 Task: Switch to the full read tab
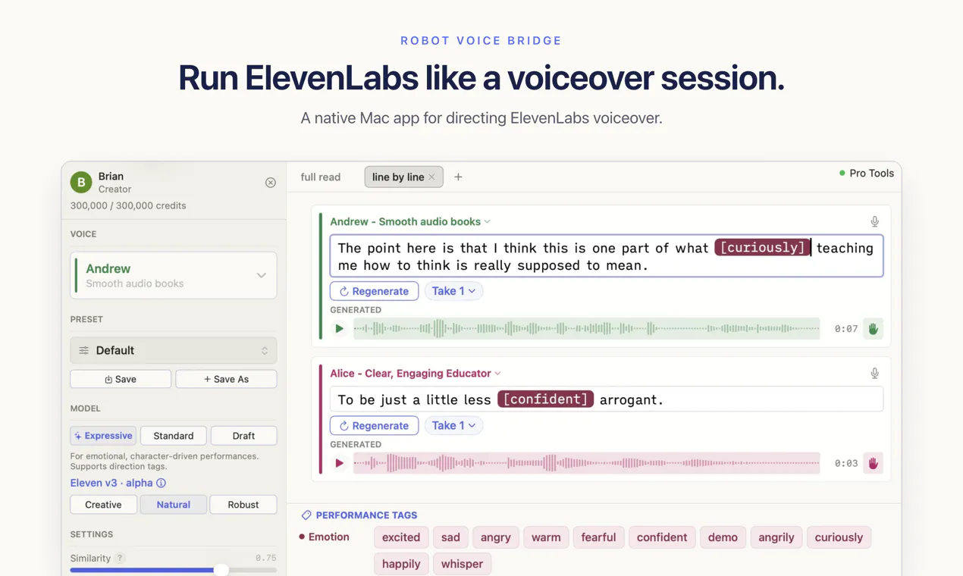[321, 177]
